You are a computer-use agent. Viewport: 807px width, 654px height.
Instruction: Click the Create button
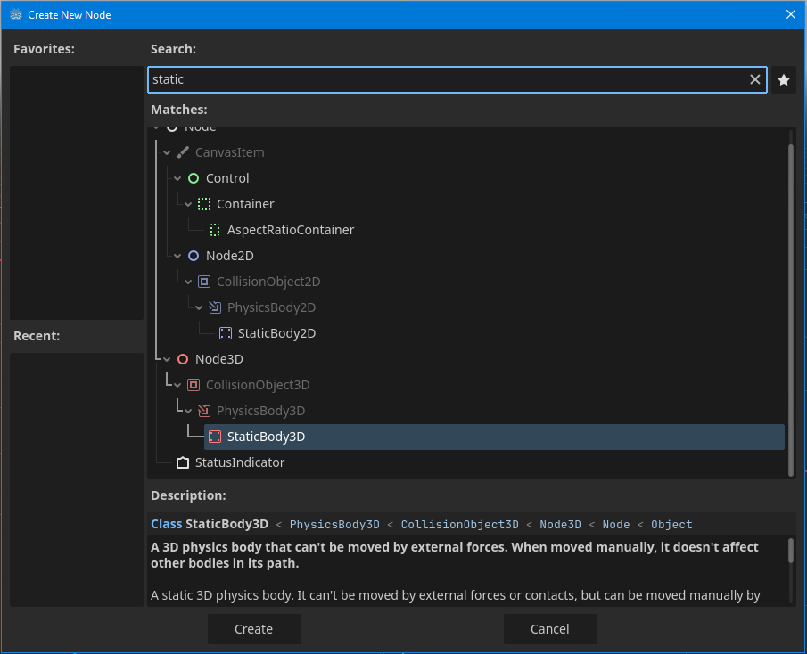(x=254, y=628)
